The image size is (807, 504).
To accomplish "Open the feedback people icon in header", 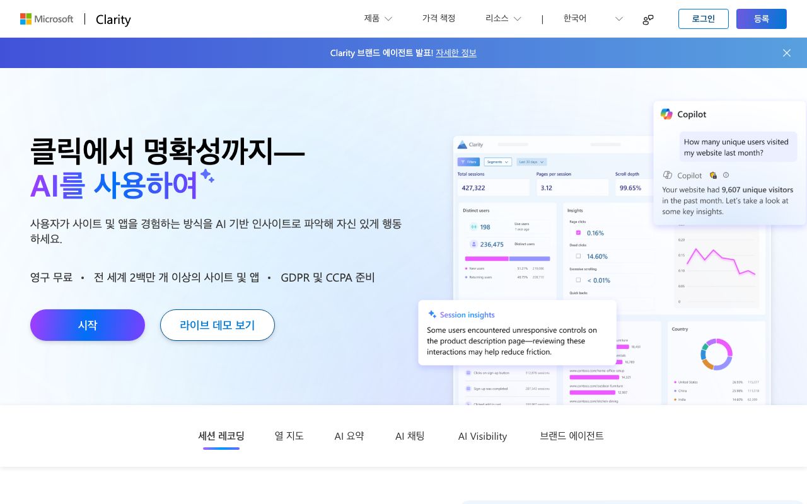I will [648, 19].
